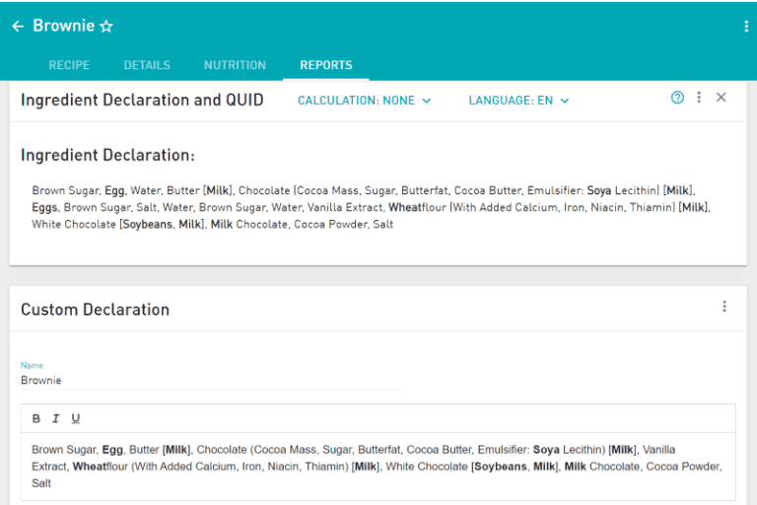Open the Ingredient Declaration panel's more options
The width and height of the screenshot is (757, 505).
[x=699, y=98]
